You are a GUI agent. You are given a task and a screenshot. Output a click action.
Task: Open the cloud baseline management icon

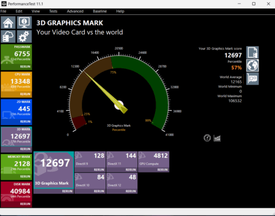(8, 37)
